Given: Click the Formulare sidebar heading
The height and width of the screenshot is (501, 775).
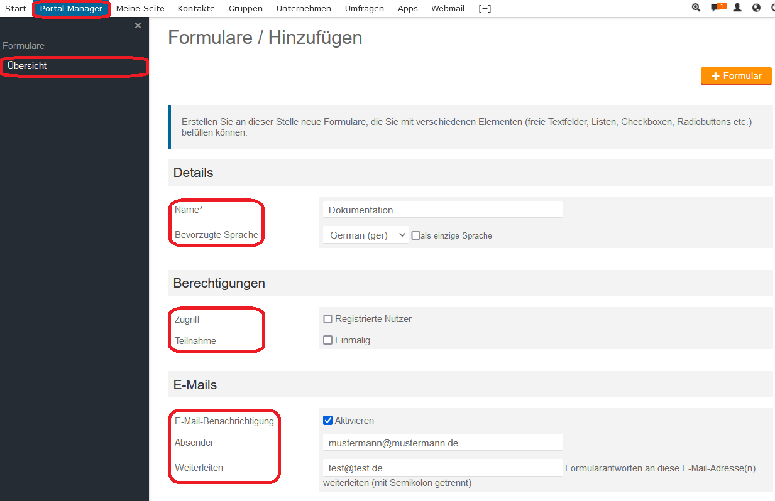Looking at the screenshot, I should [23, 46].
